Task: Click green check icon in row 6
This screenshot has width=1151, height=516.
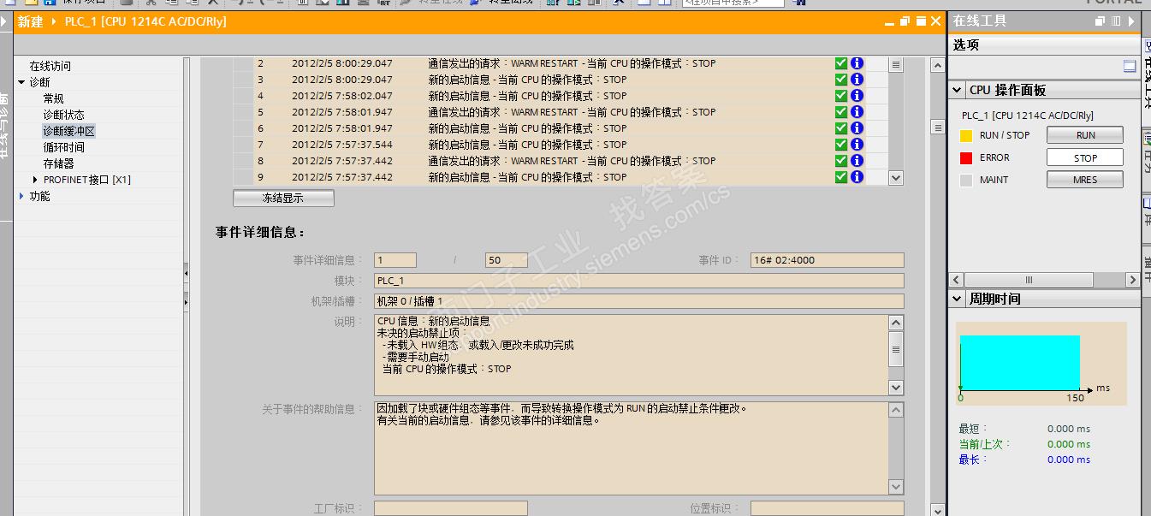Action: pyautogui.click(x=841, y=128)
